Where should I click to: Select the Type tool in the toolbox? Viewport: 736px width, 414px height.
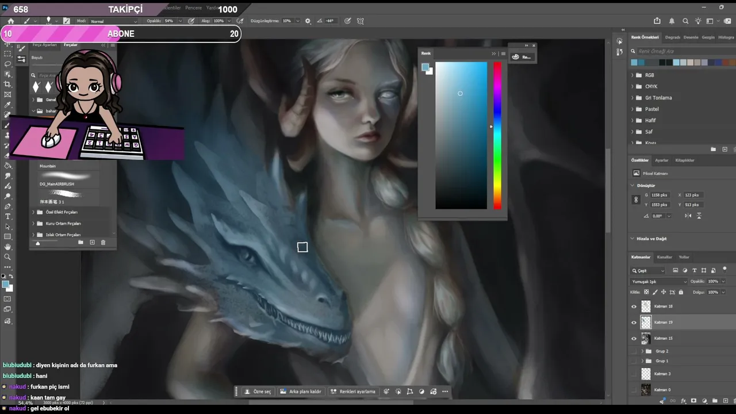(7, 217)
